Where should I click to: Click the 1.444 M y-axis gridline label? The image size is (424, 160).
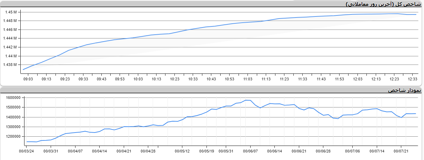tap(10, 38)
